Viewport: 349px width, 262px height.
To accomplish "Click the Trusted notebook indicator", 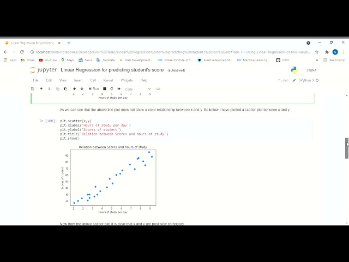I will pos(283,80).
